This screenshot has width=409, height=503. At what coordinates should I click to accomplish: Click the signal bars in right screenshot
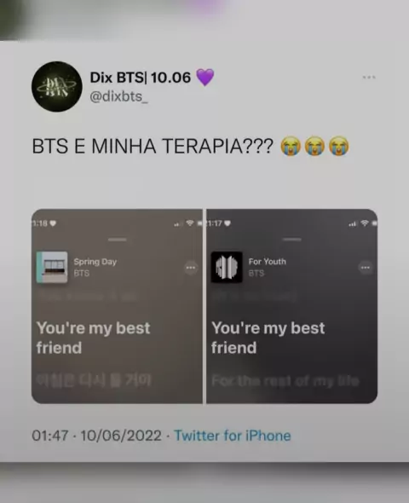[x=353, y=223]
